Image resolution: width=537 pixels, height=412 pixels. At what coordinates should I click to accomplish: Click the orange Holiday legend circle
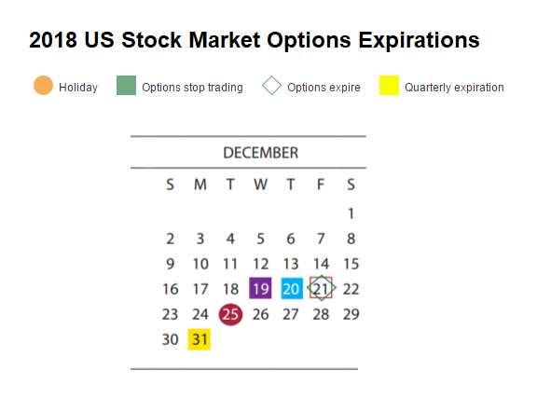tap(43, 85)
